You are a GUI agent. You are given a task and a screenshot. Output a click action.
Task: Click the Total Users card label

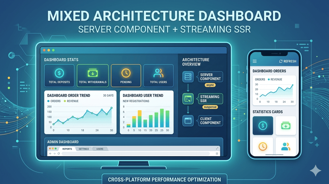click(x=158, y=82)
